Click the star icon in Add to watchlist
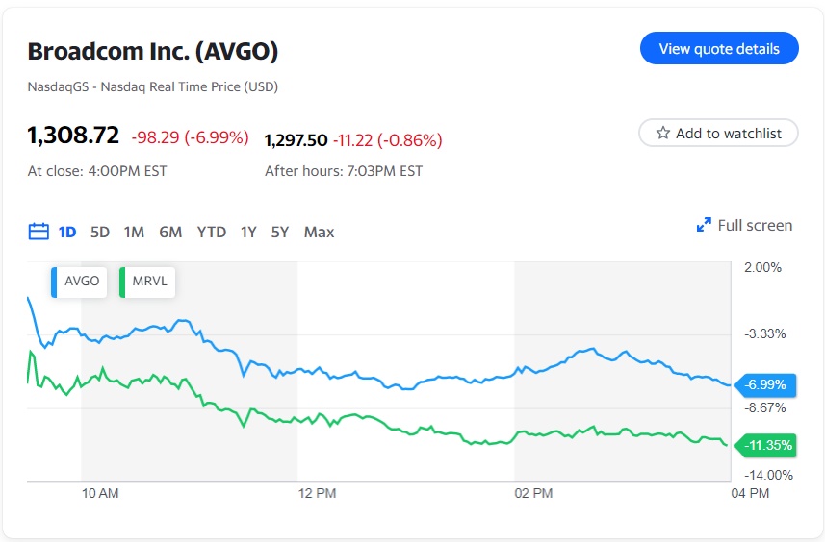 click(663, 134)
